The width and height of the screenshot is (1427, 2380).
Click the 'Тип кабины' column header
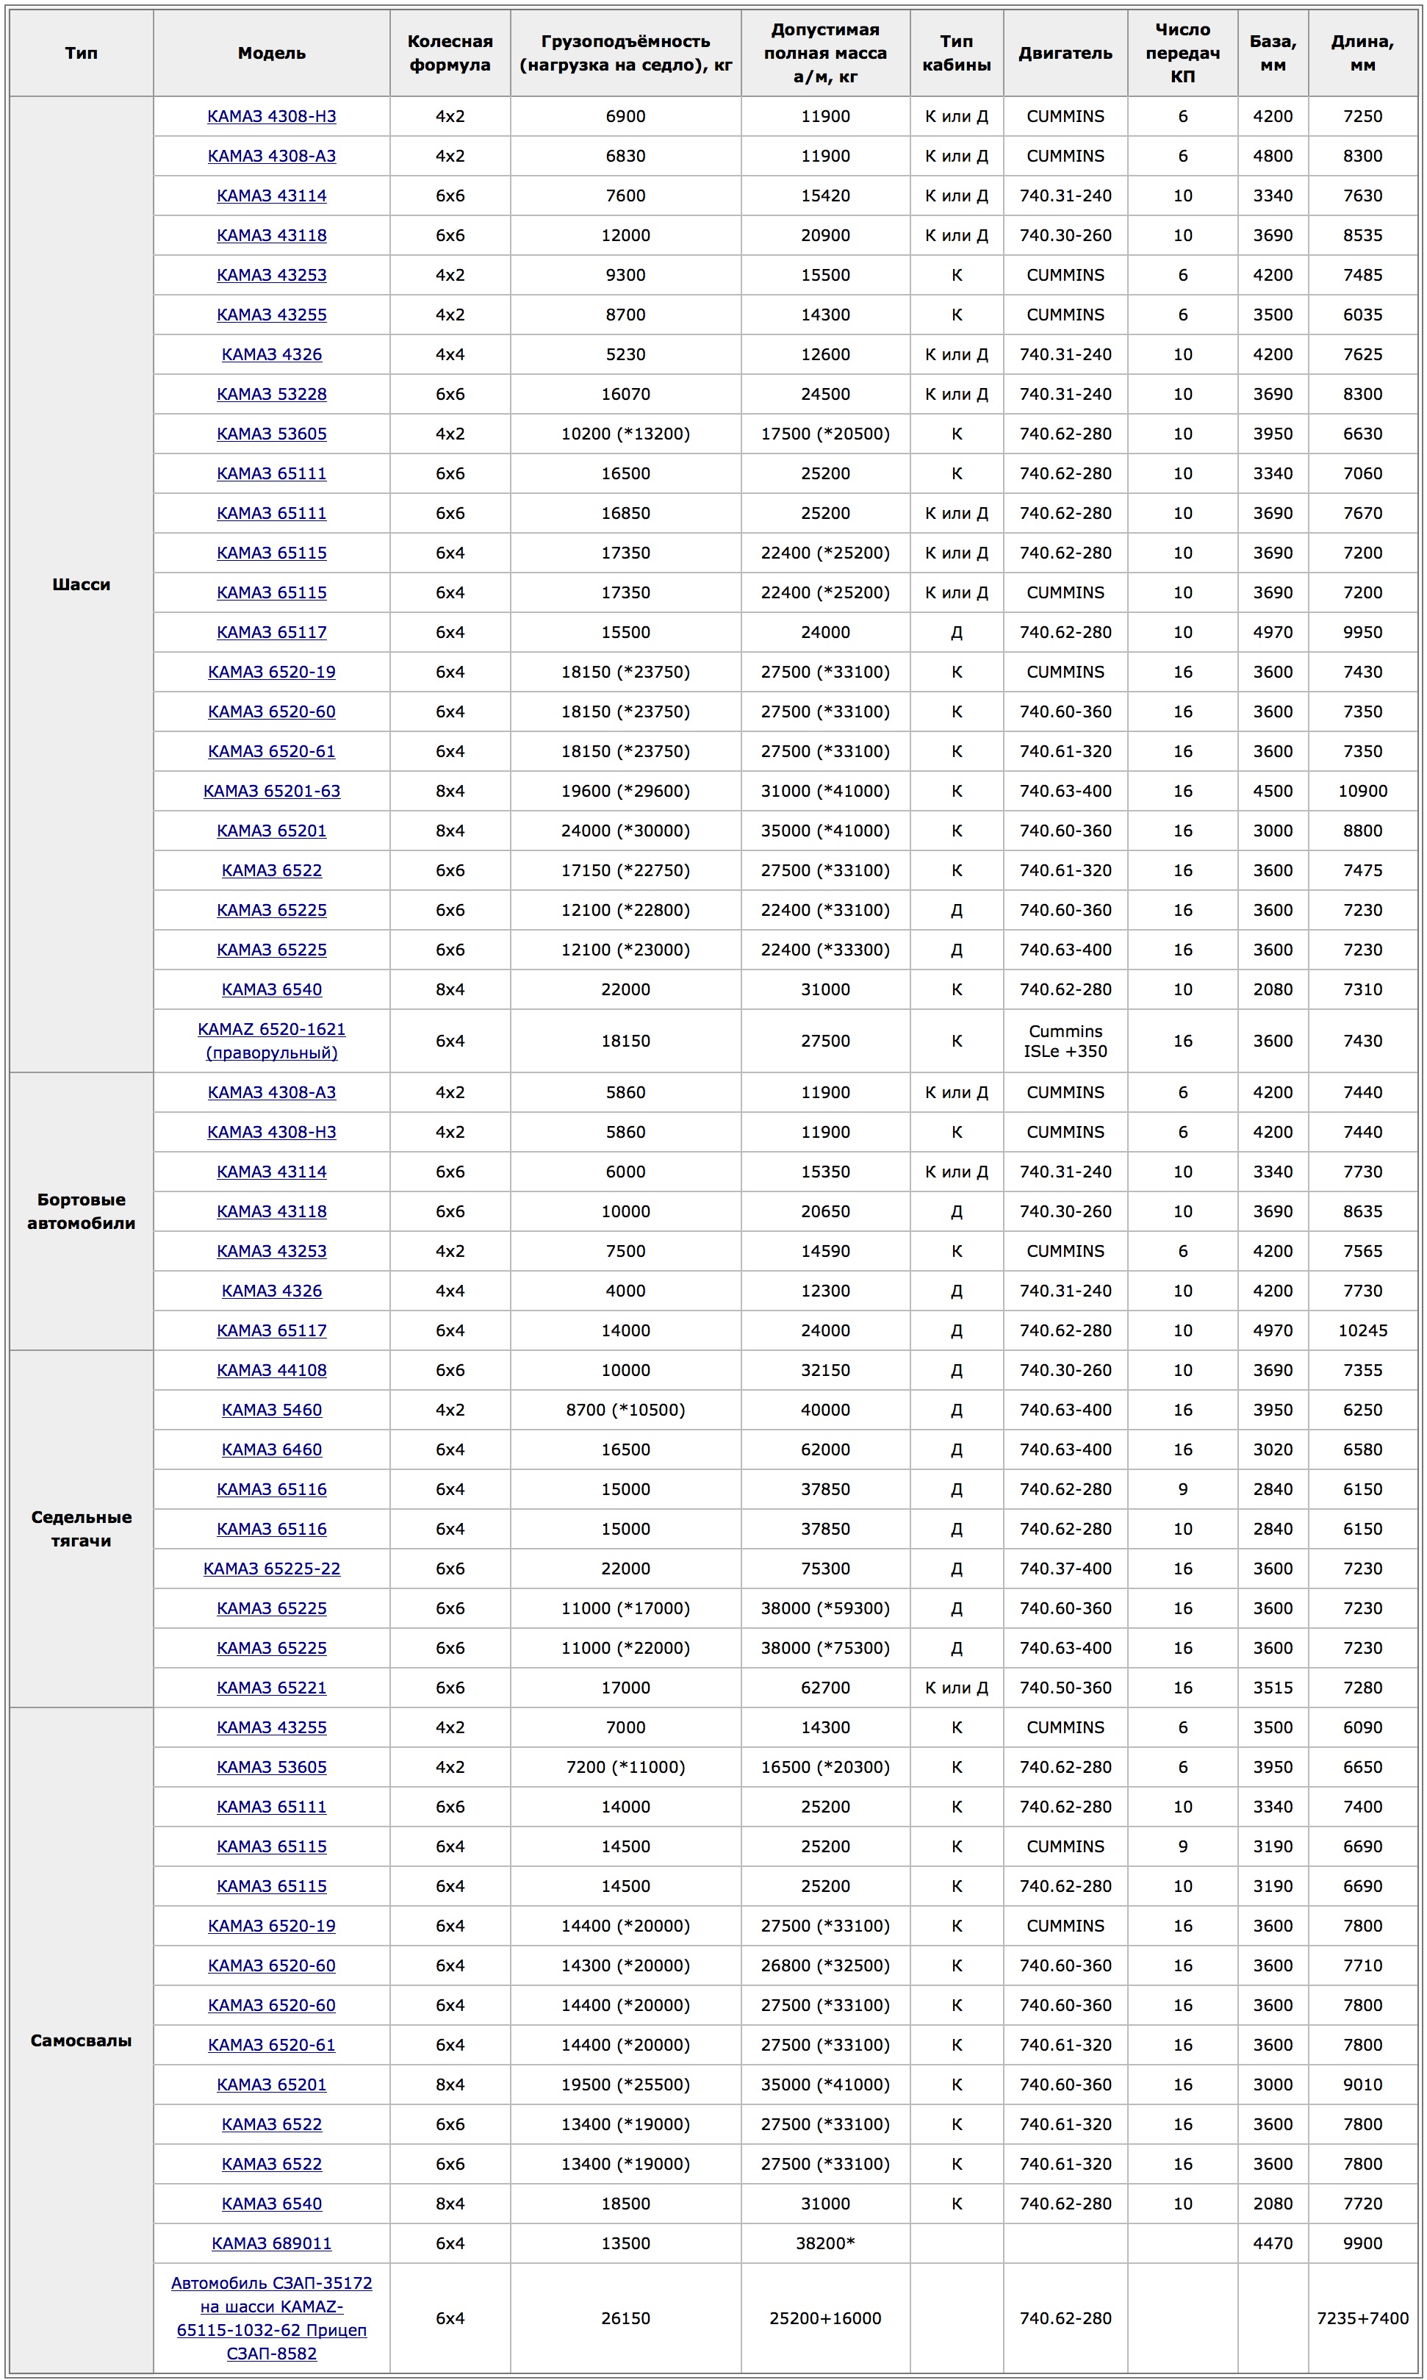click(957, 54)
